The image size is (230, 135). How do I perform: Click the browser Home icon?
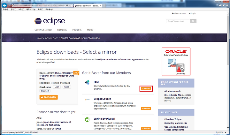tap(220, 5)
